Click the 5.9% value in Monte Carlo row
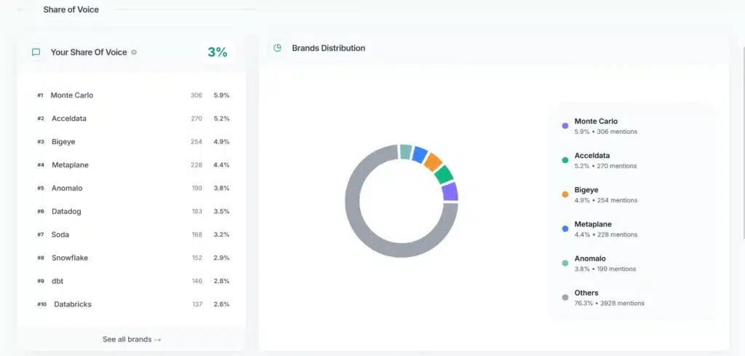The image size is (745, 356). [221, 95]
